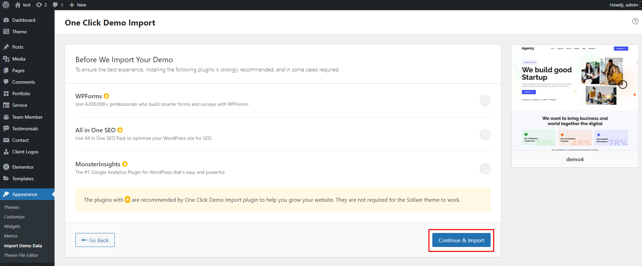The width and height of the screenshot is (642, 266).
Task: Open the Customize submenu item
Action: coord(14,217)
